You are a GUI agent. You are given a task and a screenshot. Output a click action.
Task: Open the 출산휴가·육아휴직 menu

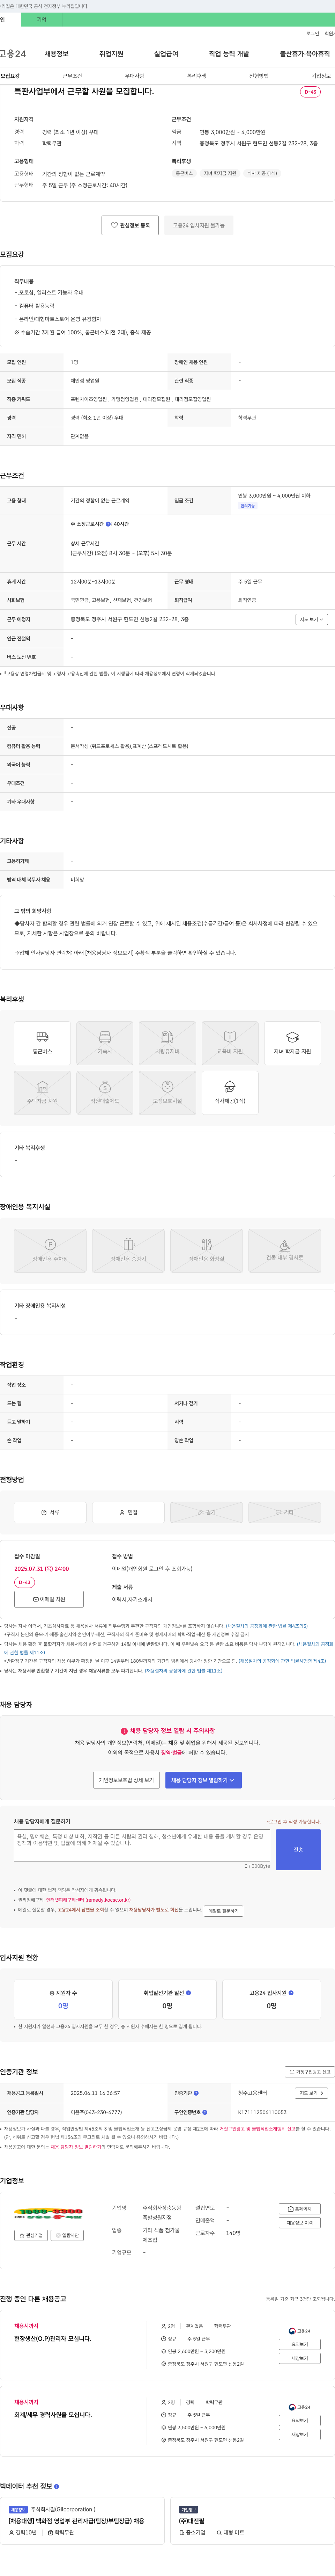(x=305, y=54)
